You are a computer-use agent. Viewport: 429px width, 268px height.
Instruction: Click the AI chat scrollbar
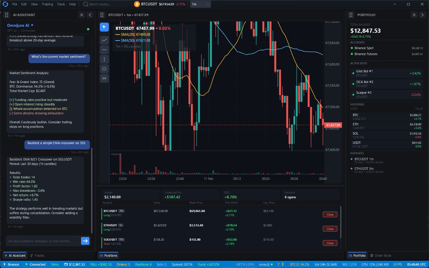coord(92,191)
